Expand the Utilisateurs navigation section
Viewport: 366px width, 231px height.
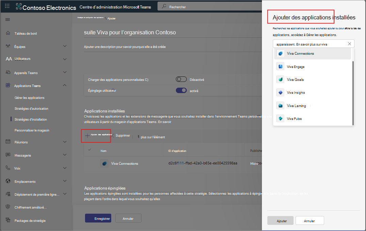point(65,59)
